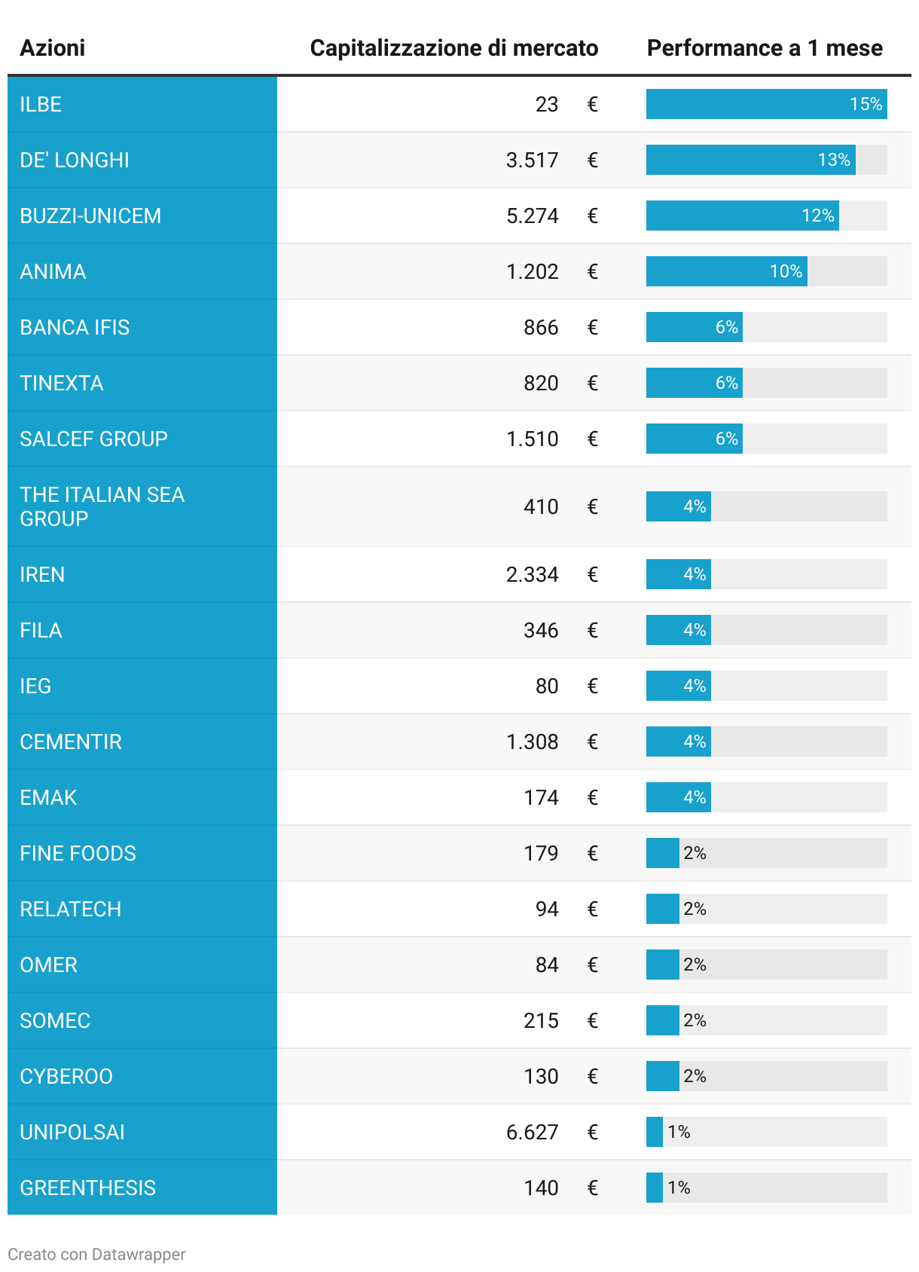Viewport: 919px width, 1272px height.
Task: Click the Azioni column header
Action: point(52,47)
